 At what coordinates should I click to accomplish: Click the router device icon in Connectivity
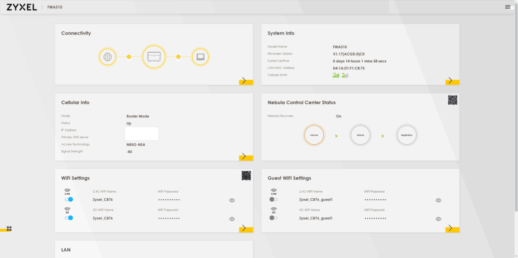[x=154, y=57]
